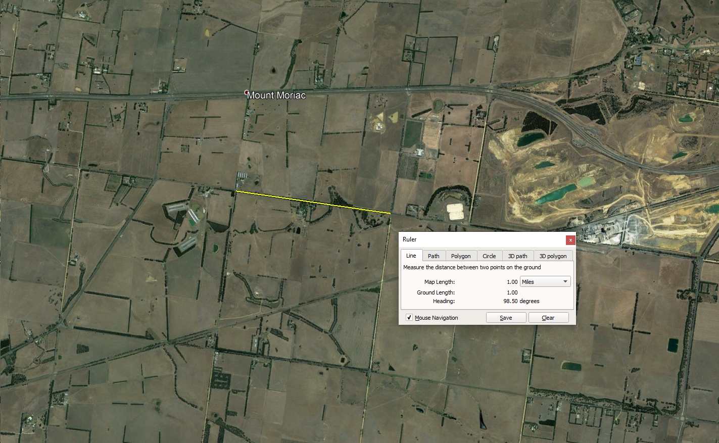The width and height of the screenshot is (719, 443).
Task: Open the 3D polygon tab
Action: tap(553, 256)
